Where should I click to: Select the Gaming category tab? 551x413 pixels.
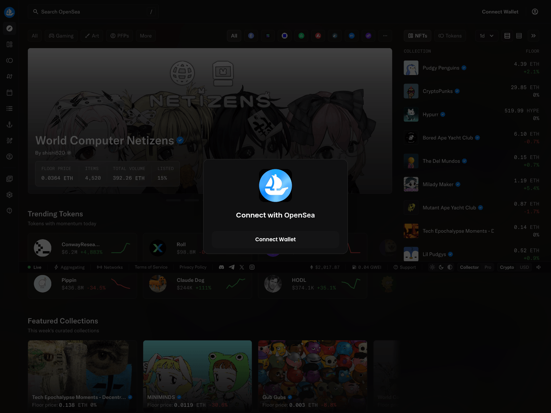coord(61,36)
